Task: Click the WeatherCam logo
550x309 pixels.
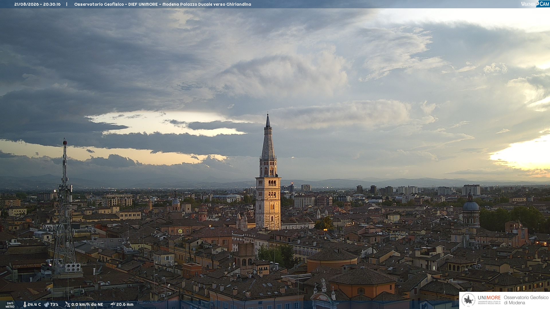Action: click(x=535, y=4)
